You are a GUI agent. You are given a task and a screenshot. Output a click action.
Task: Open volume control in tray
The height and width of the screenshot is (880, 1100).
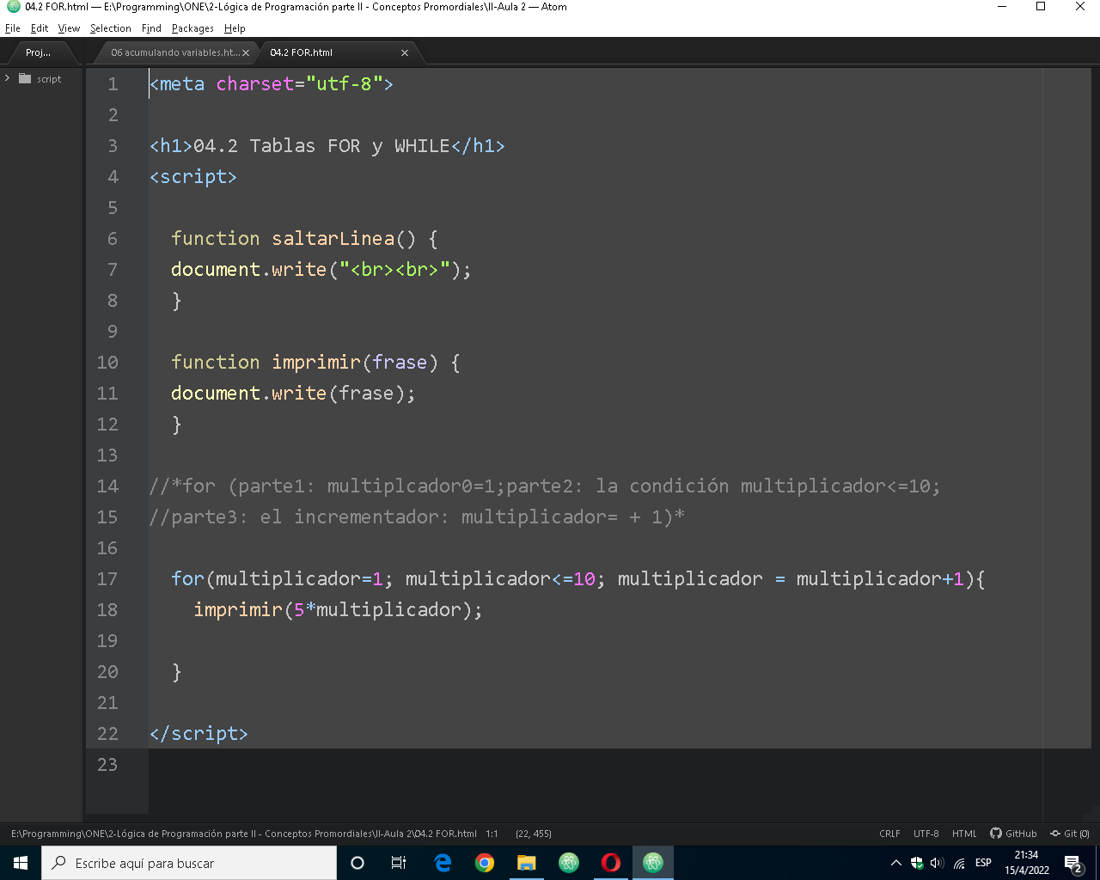coord(938,863)
